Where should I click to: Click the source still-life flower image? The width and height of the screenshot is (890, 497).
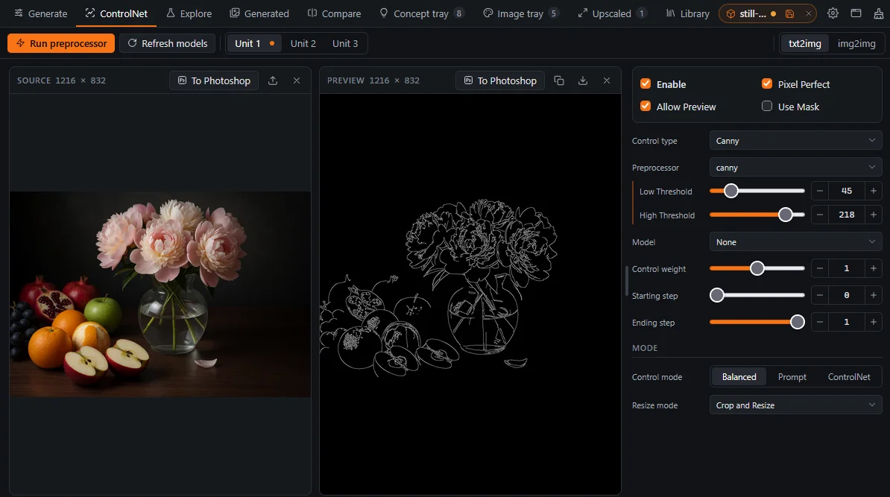(160, 294)
